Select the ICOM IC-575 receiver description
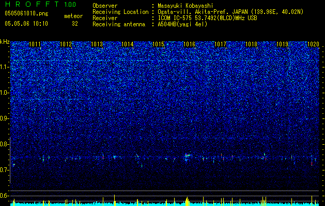 click(x=207, y=18)
